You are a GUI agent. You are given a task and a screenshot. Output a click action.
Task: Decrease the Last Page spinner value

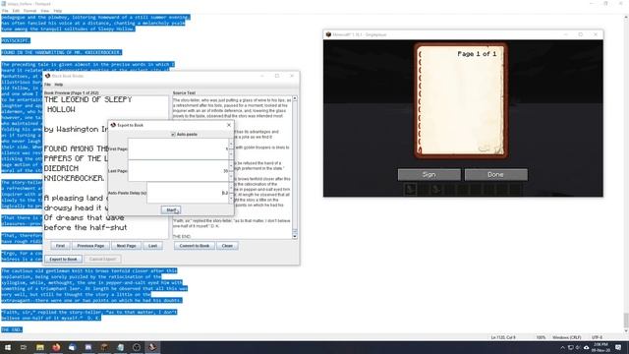coord(231,176)
